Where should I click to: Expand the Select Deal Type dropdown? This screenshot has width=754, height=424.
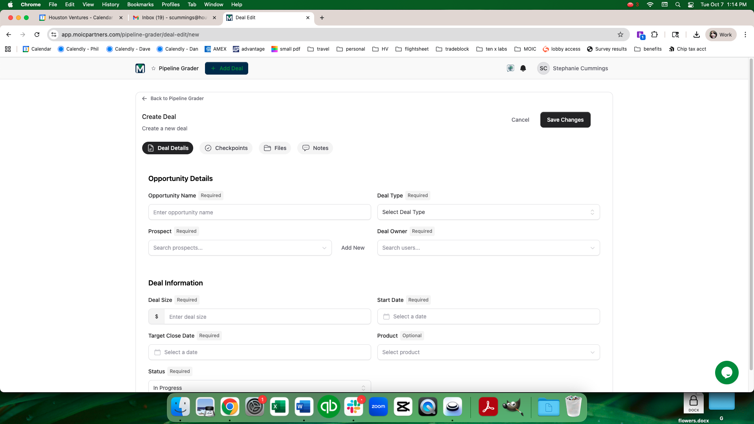point(488,212)
